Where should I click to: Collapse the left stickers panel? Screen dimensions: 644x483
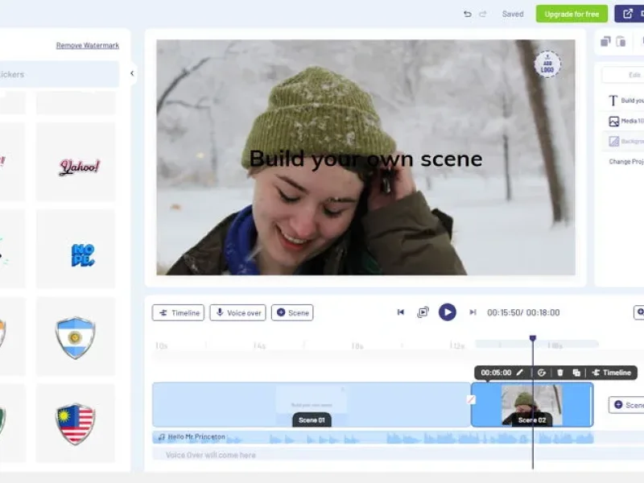132,74
